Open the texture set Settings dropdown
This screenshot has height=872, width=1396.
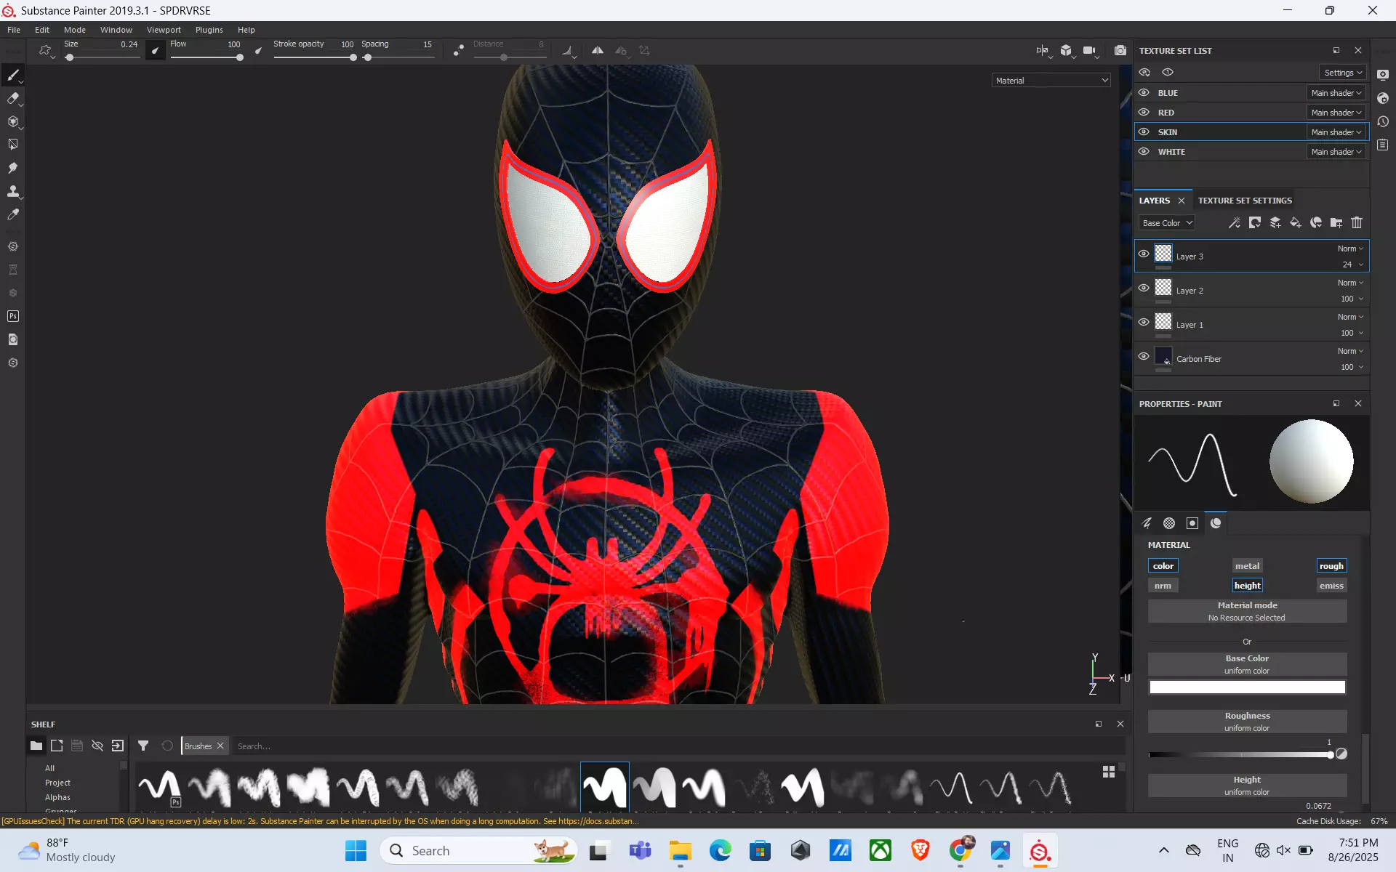(x=1343, y=73)
